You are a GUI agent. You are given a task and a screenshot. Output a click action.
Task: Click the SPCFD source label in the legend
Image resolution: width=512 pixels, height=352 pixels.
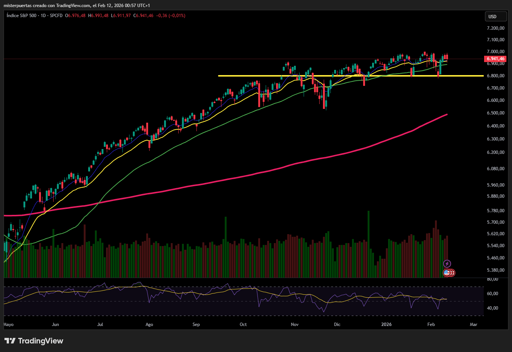pyautogui.click(x=56, y=16)
